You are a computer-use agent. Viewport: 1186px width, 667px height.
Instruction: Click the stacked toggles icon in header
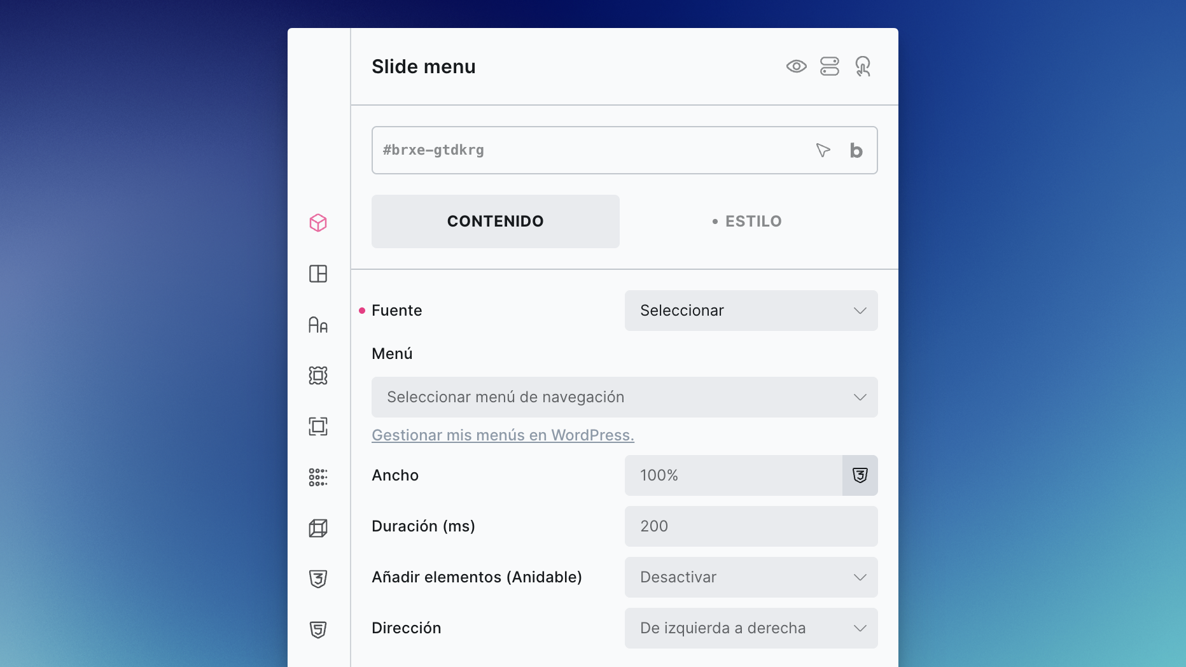[x=830, y=66]
